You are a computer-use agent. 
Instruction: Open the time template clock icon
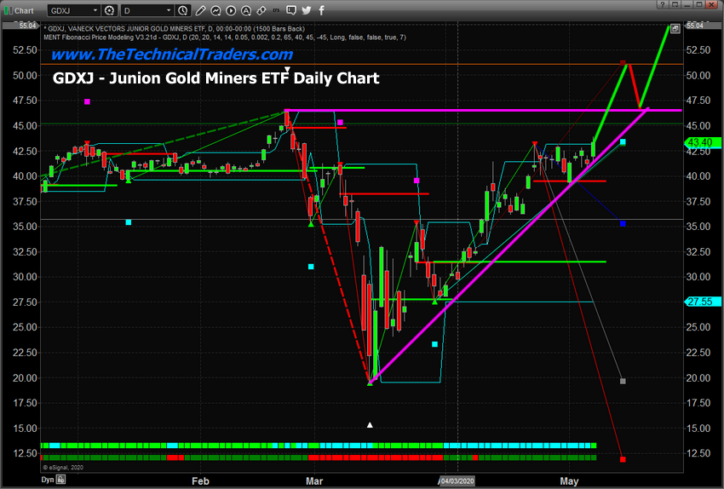(183, 10)
